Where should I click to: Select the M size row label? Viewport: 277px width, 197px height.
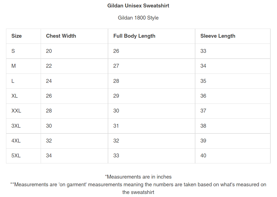click(14, 66)
